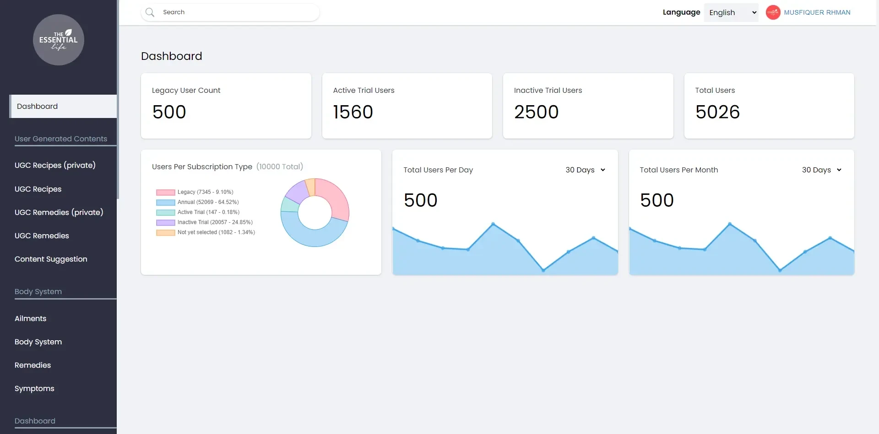Go to UGC Recipes (private)
Viewport: 879px width, 434px height.
(55, 166)
